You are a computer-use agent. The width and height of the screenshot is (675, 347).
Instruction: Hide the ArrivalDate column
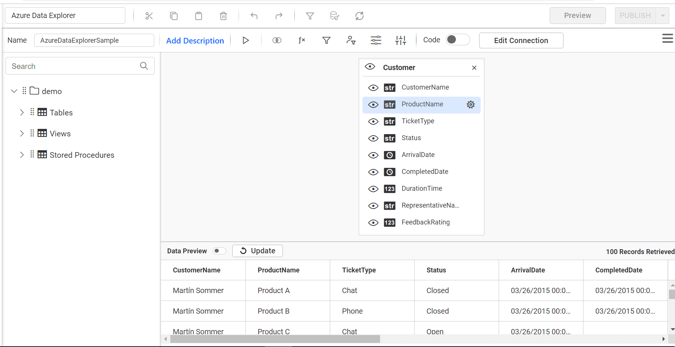[373, 155]
